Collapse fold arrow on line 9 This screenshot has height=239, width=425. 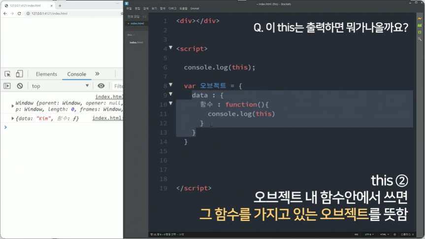tap(171, 94)
